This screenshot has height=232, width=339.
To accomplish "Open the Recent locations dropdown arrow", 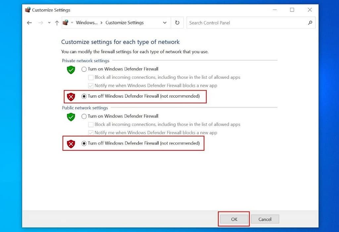I will 49,23.
